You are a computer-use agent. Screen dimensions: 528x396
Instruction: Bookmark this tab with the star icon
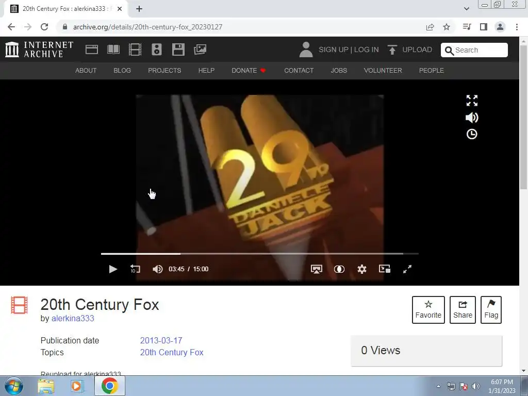pos(447,27)
